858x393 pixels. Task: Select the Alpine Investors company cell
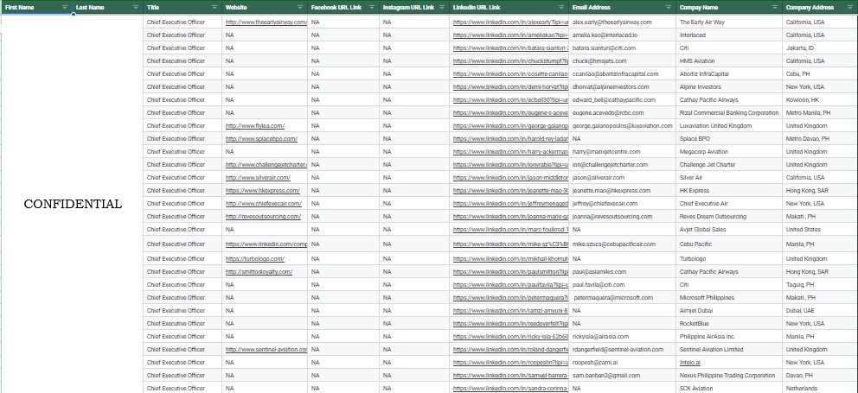pyautogui.click(x=729, y=87)
